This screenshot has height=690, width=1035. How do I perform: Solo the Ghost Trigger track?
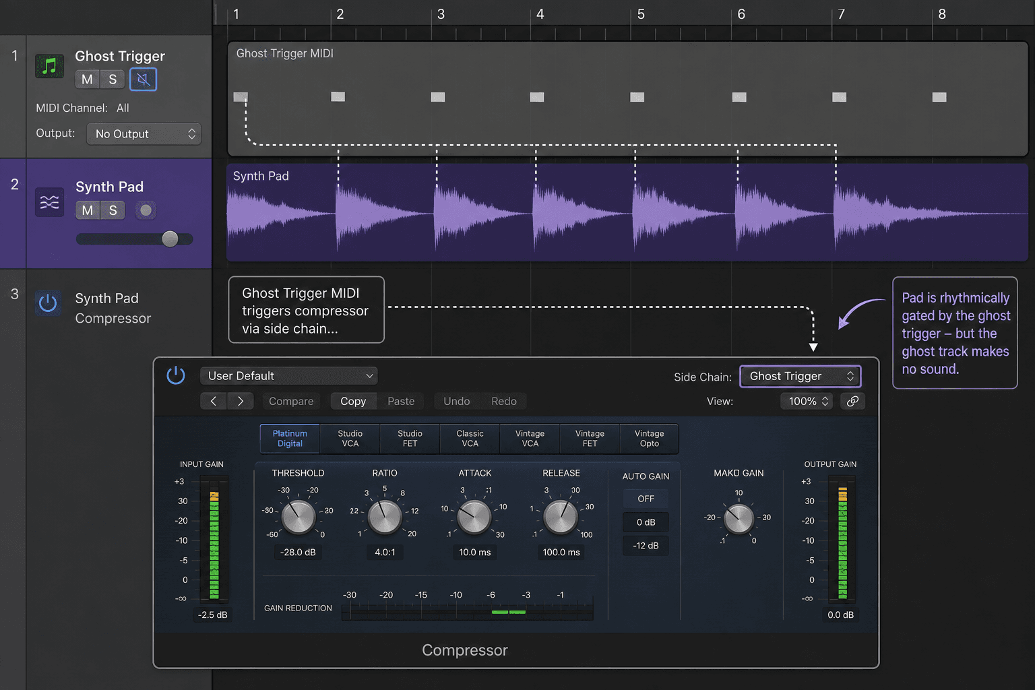click(113, 80)
